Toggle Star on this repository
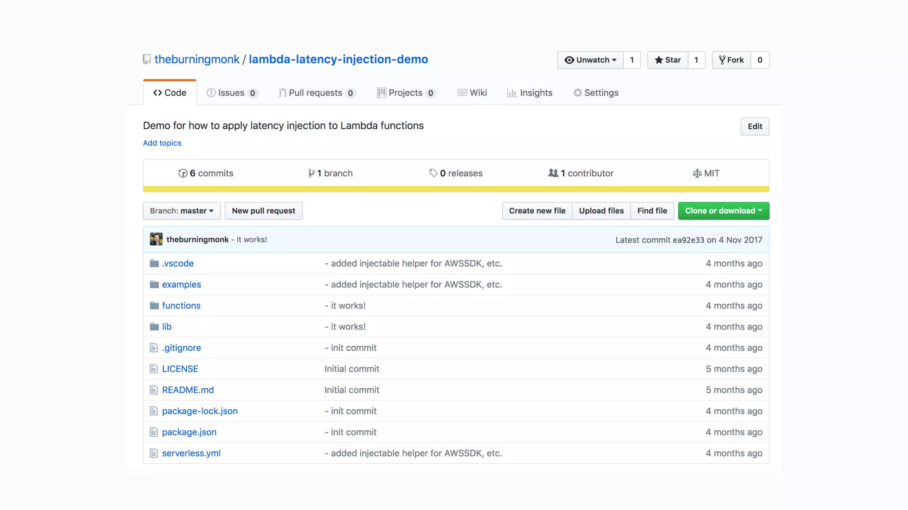908x510 pixels. (668, 60)
